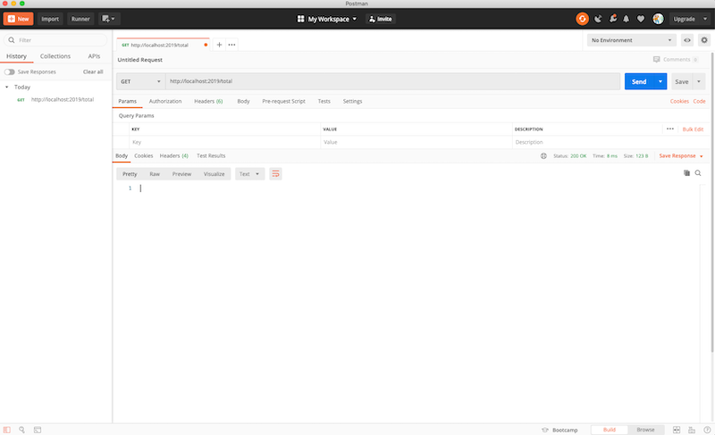Viewport: 715px width, 435px height.
Task: Switch to History sidebar tab
Action: (x=16, y=56)
